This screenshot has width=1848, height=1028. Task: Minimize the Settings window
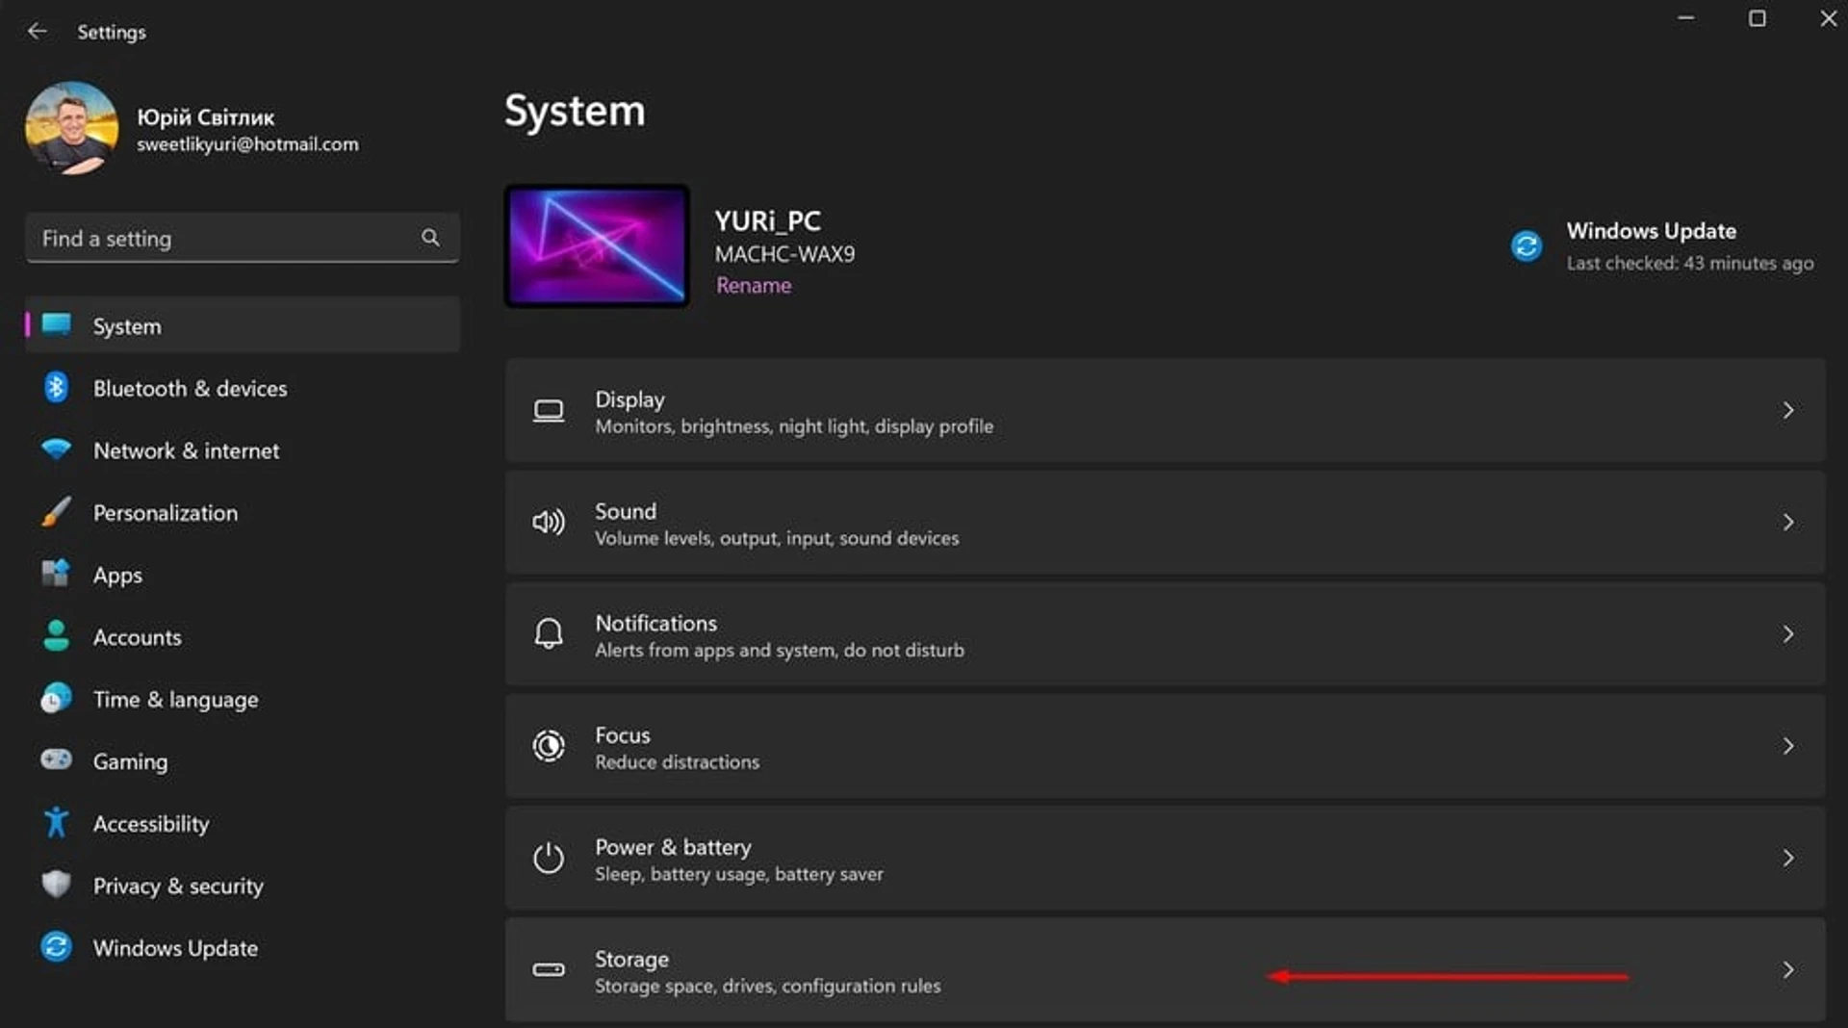(1686, 18)
